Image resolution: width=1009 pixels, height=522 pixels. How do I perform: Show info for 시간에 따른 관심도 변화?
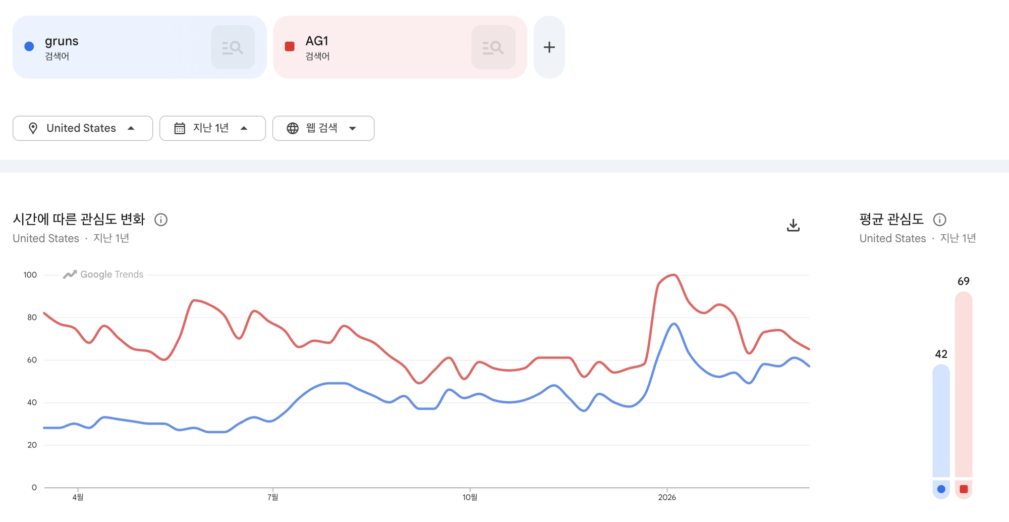(x=161, y=220)
